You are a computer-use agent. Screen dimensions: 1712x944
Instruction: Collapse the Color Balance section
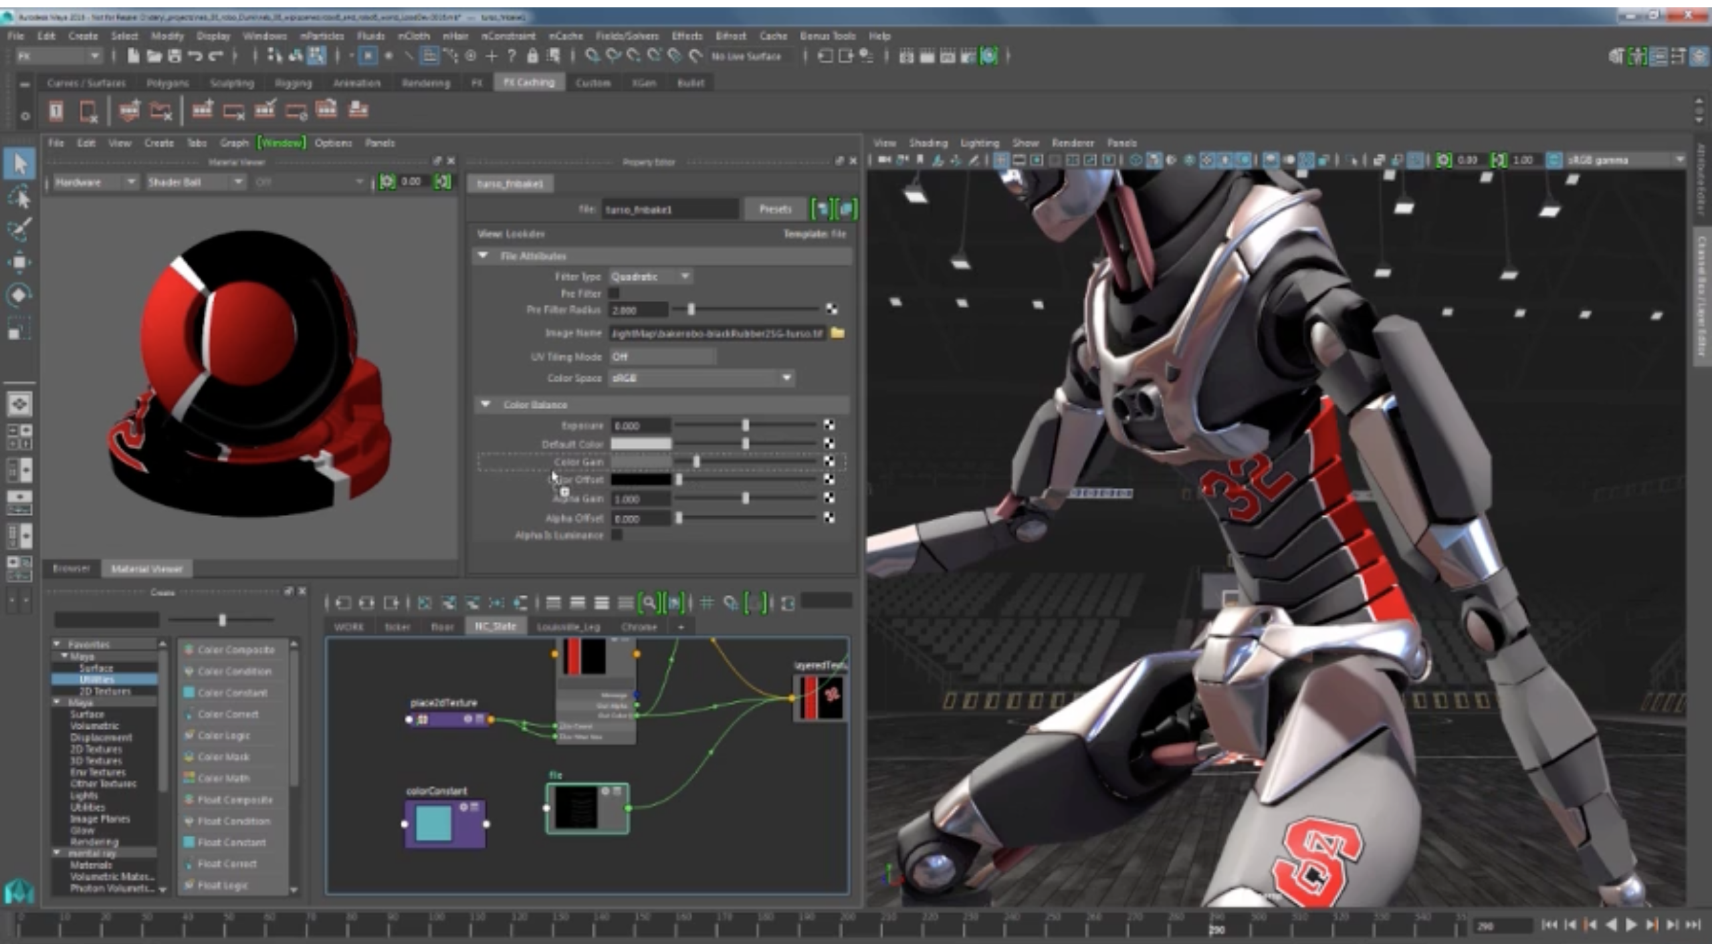[486, 404]
